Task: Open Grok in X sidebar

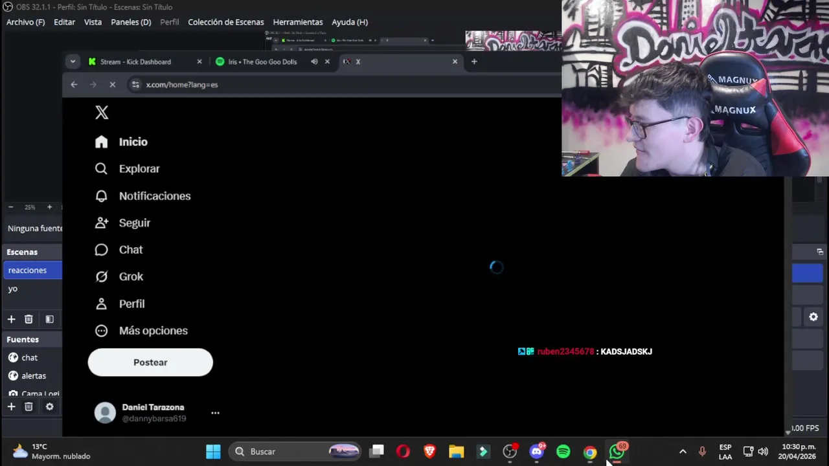Action: [x=119, y=276]
